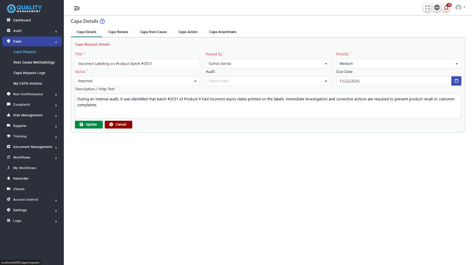This screenshot has width=472, height=265.
Task: Open the Priority dropdown
Action: (398, 64)
